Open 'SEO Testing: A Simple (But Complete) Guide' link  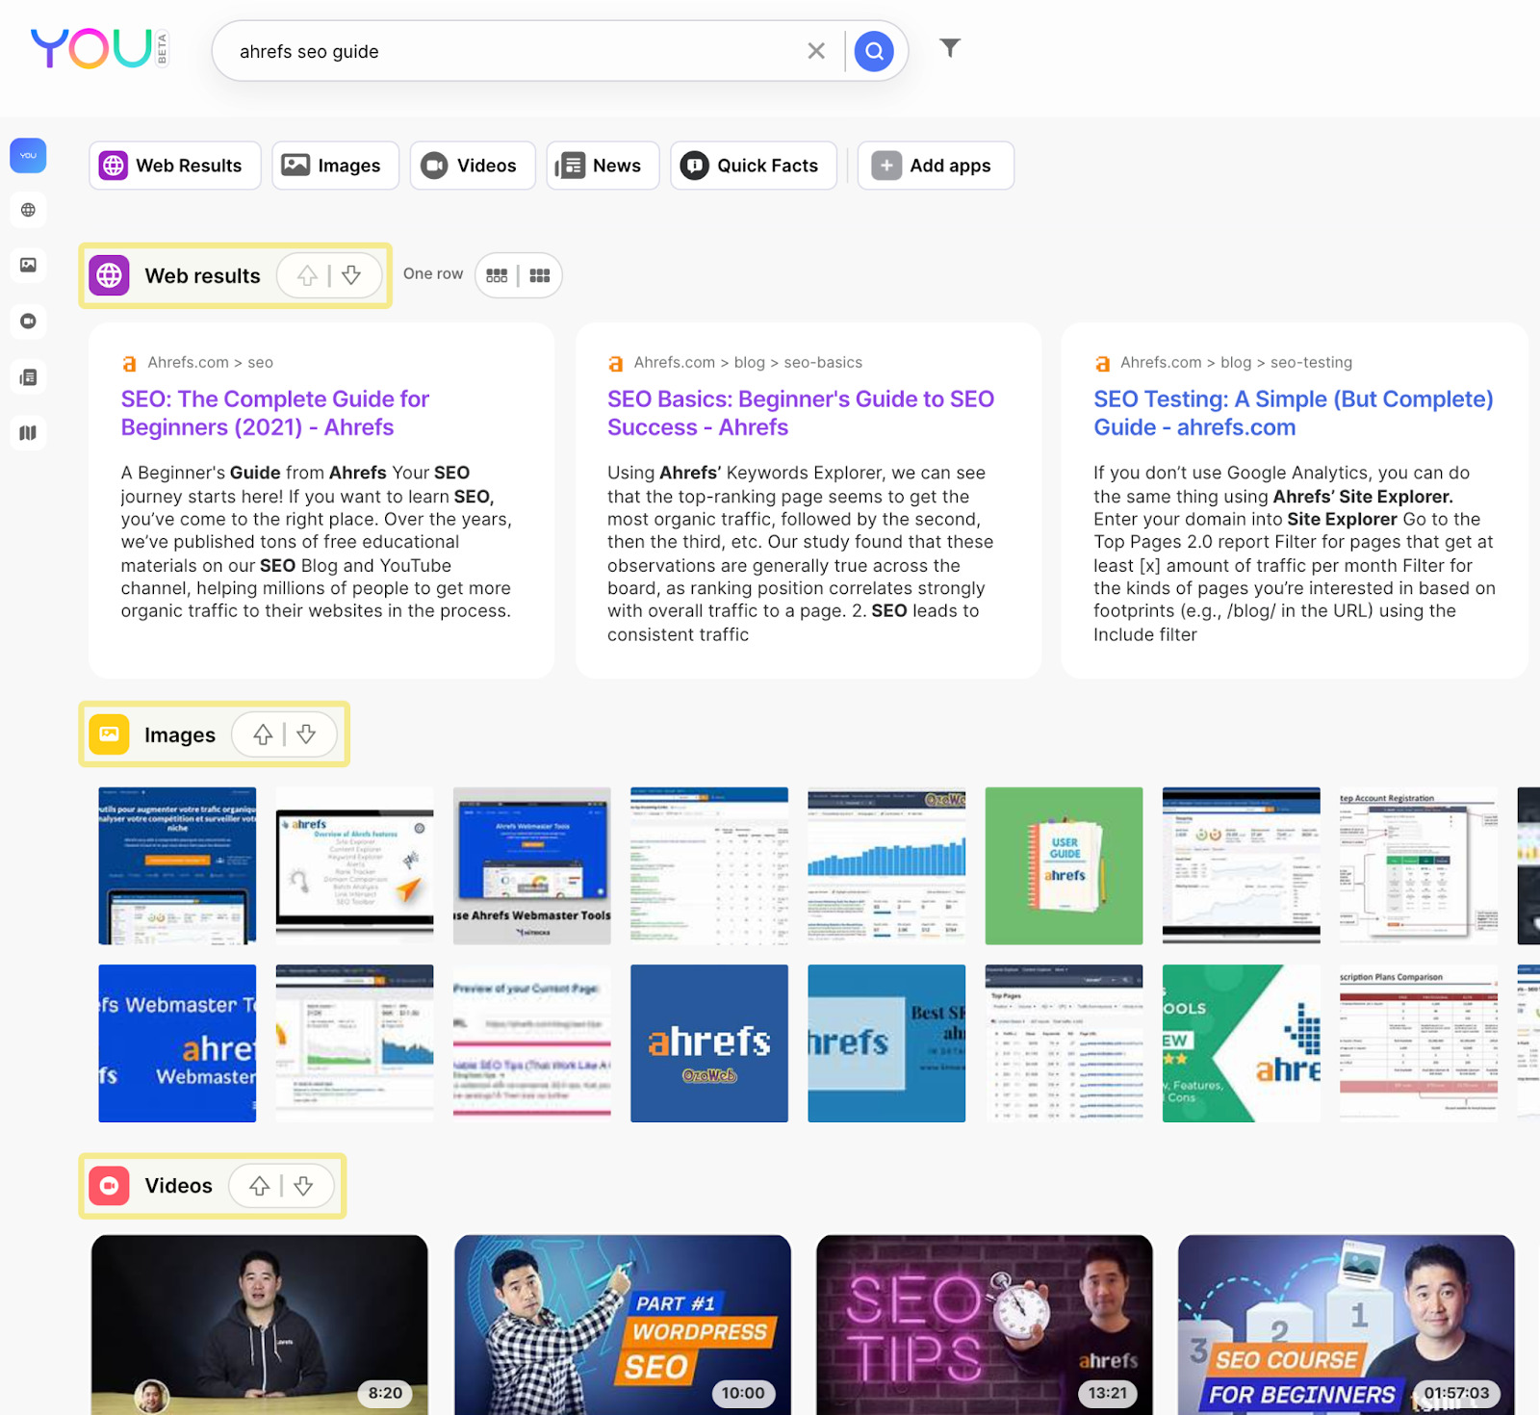(1294, 413)
